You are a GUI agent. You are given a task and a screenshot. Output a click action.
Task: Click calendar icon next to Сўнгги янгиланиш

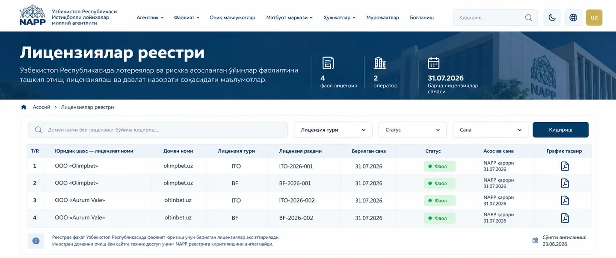click(x=535, y=240)
